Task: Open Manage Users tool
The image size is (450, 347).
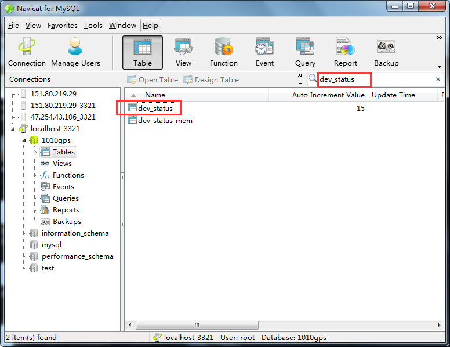Action: 75,52
